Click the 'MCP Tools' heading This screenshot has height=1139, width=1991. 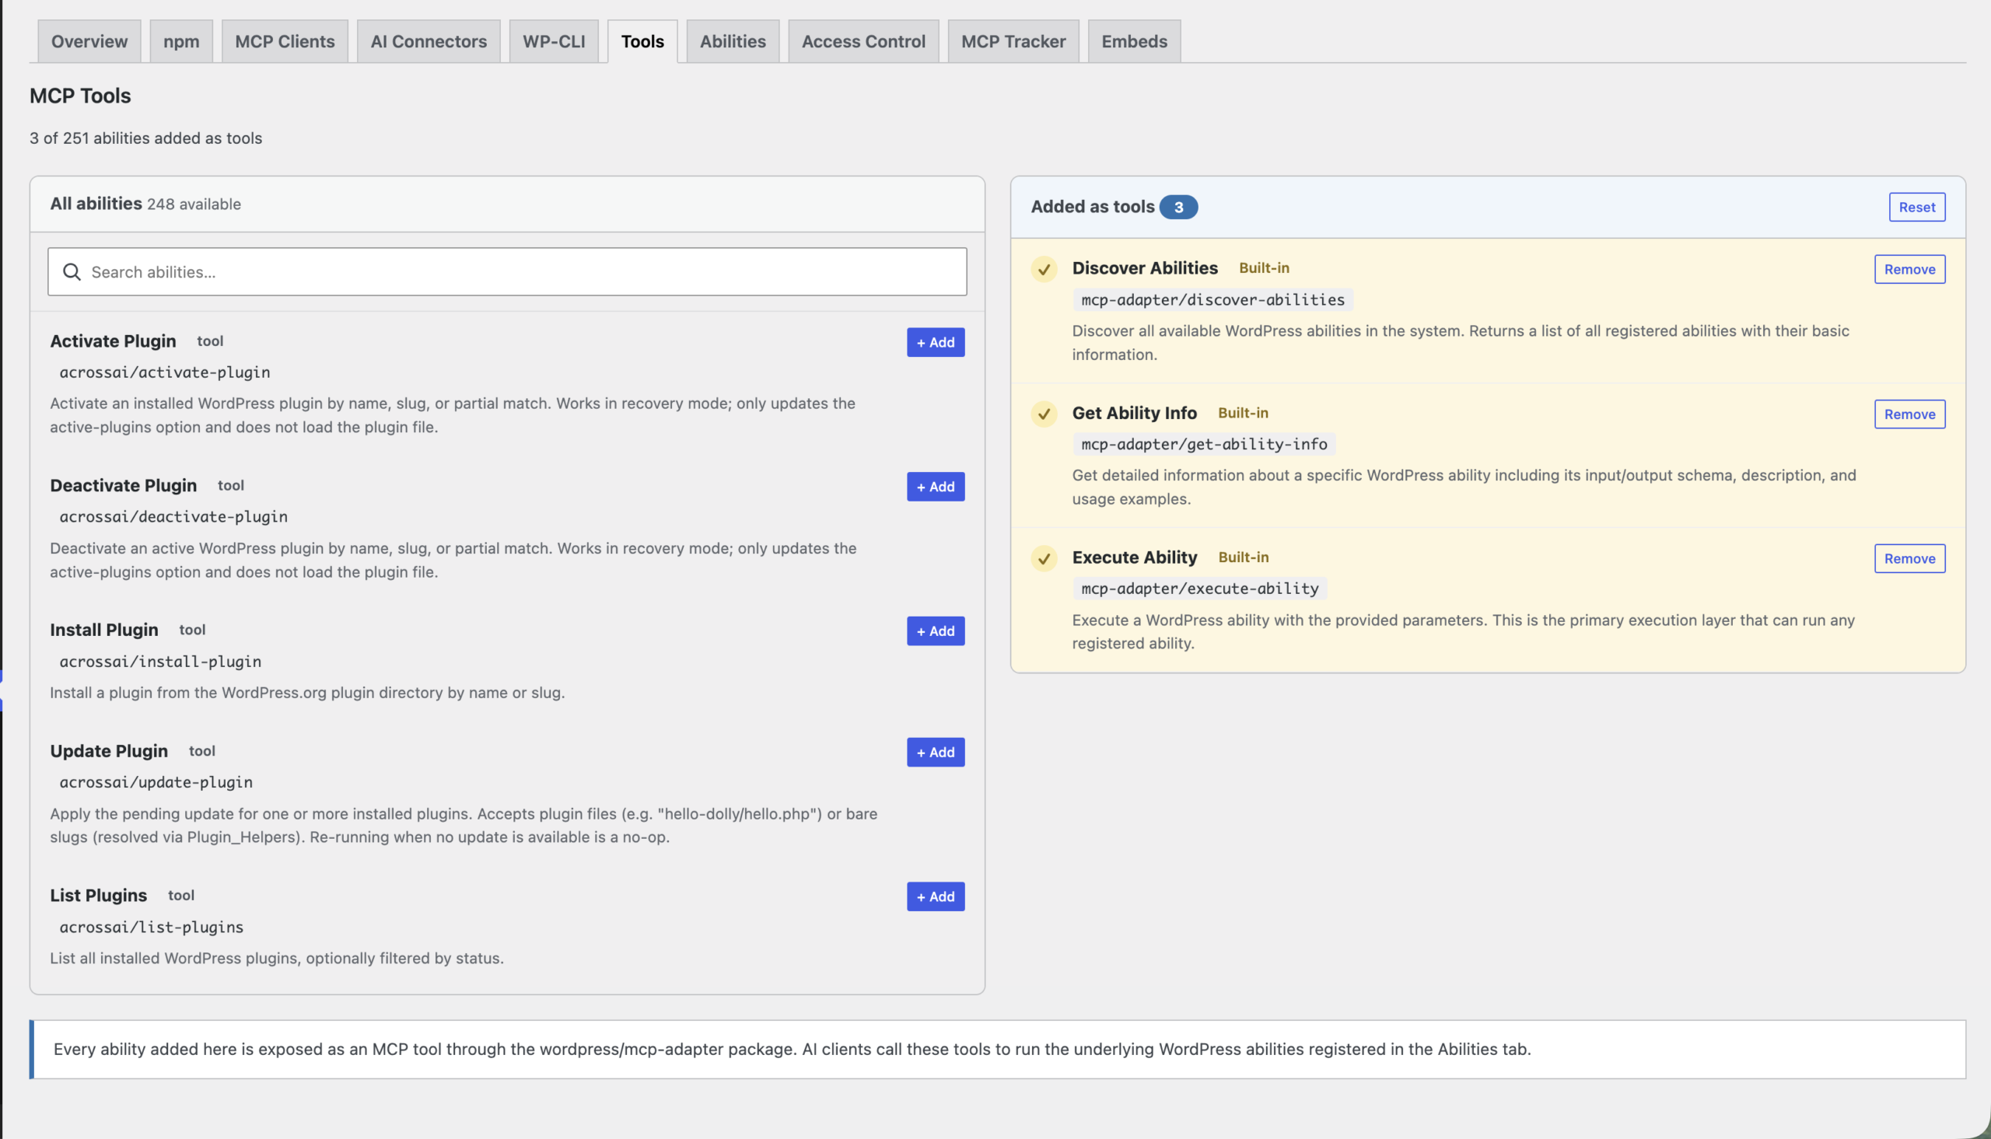coord(80,96)
